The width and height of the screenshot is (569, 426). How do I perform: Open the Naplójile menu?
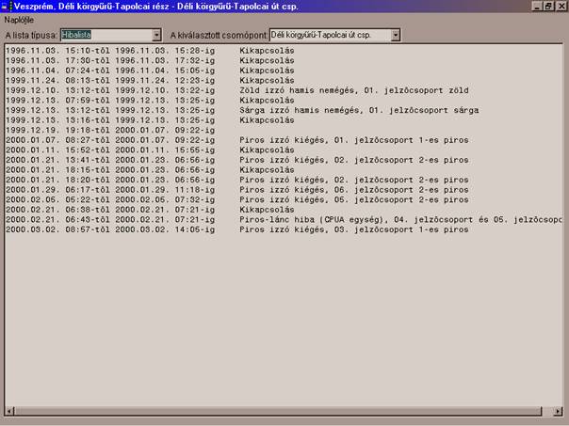click(19, 19)
